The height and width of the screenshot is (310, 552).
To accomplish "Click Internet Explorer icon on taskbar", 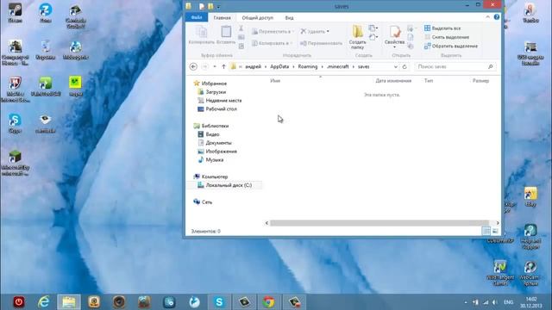I will pos(43,302).
